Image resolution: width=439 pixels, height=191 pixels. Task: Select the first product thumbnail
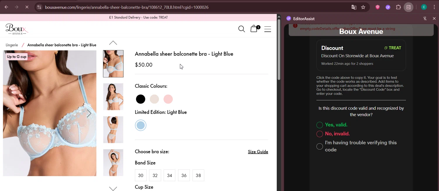pos(113,64)
